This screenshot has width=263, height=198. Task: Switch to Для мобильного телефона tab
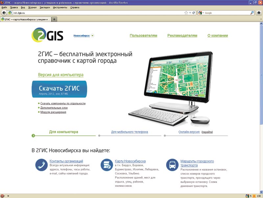(x=130, y=132)
